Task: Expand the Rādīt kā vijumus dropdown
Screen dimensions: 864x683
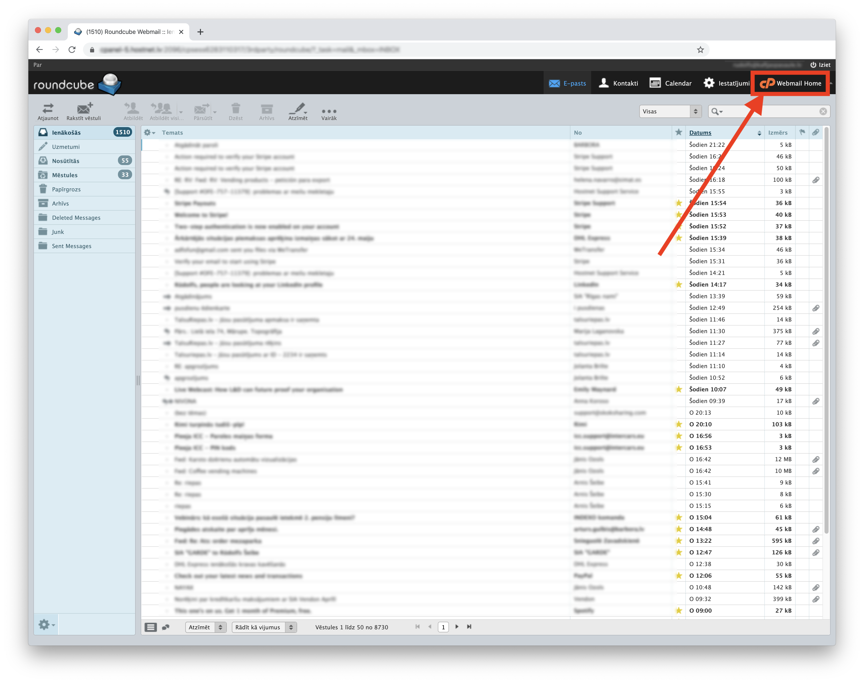Action: click(264, 627)
